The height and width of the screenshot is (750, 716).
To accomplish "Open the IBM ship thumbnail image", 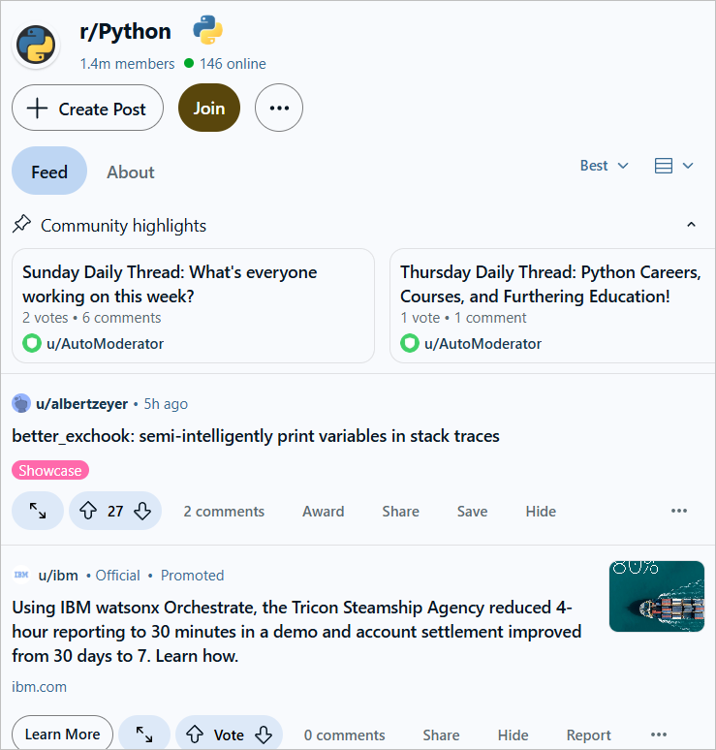I will point(657,596).
